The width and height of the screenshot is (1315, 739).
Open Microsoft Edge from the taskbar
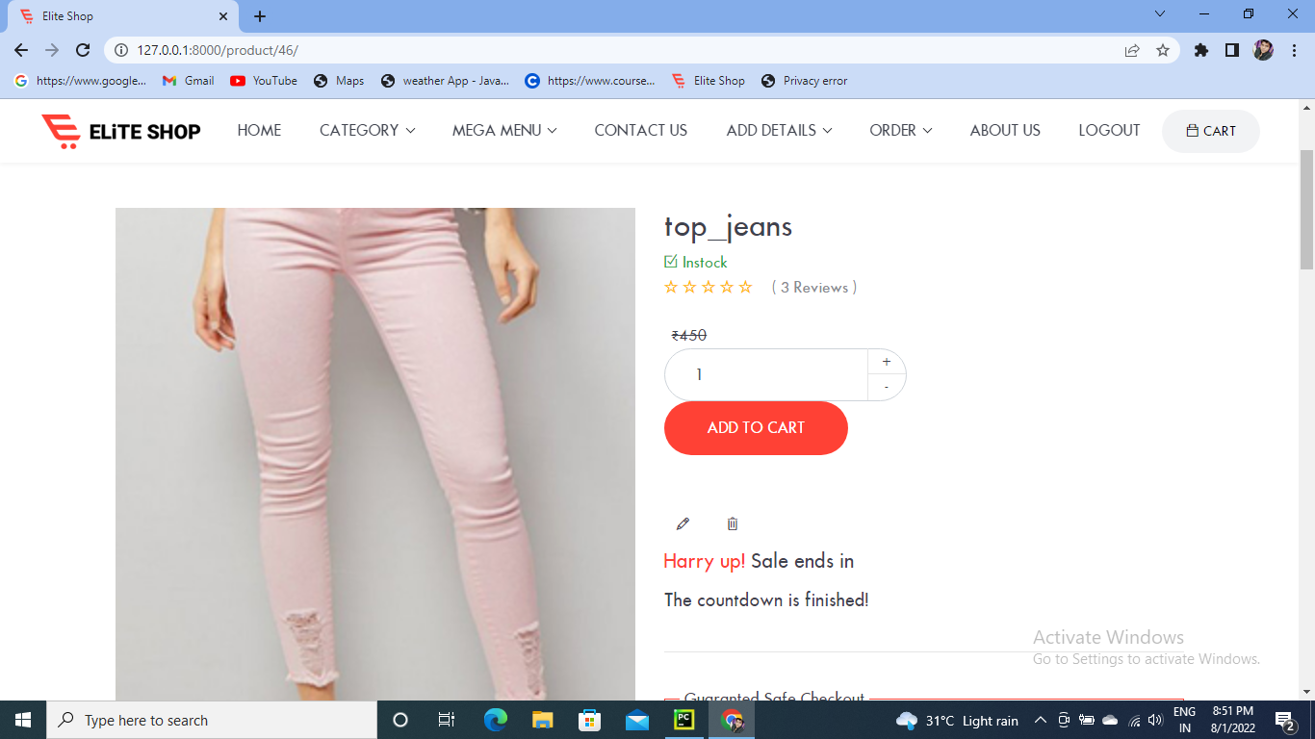[x=495, y=720]
